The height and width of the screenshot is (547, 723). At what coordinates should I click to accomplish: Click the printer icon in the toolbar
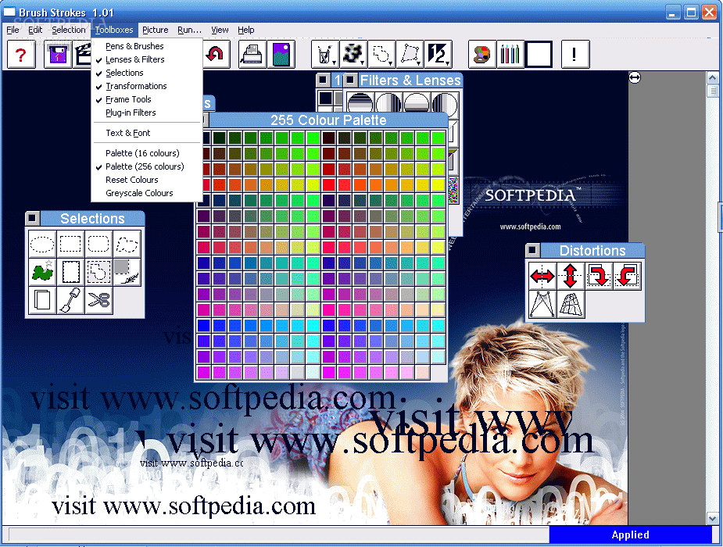252,55
